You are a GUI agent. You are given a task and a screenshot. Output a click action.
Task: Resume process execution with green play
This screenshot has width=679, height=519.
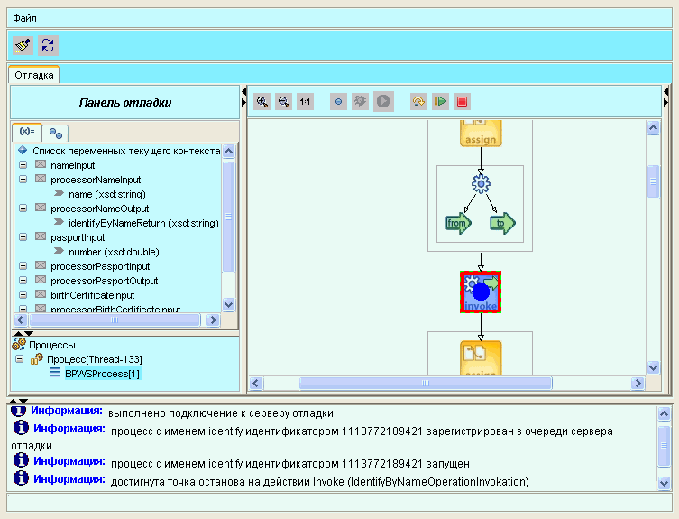click(440, 102)
